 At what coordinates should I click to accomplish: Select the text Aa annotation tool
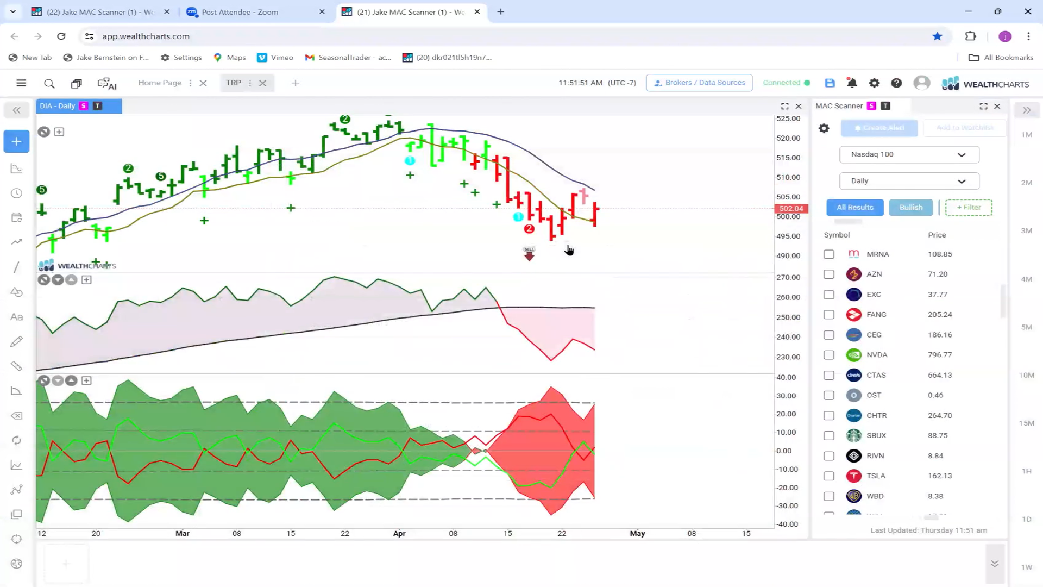point(16,317)
